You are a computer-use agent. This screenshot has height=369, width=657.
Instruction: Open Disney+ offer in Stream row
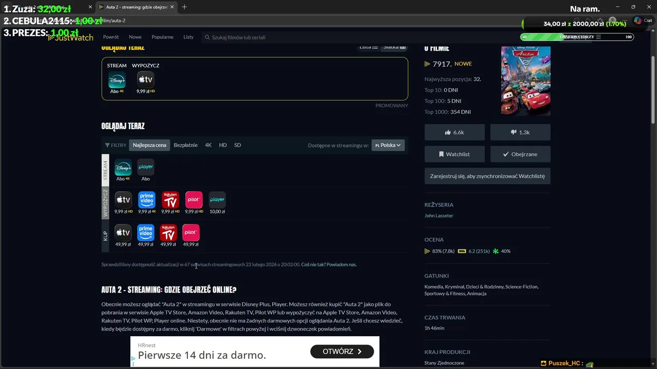click(123, 167)
